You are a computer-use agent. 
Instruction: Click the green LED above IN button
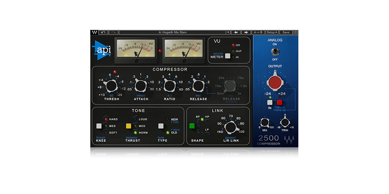point(270,97)
